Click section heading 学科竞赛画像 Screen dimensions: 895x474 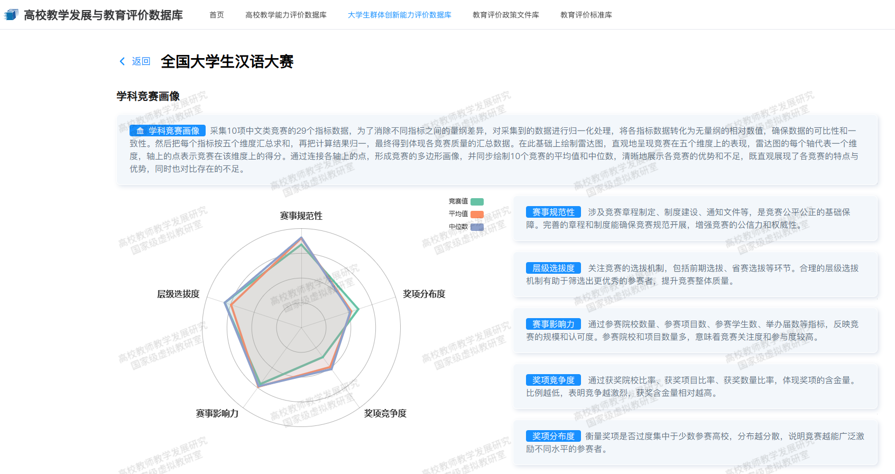click(x=148, y=96)
